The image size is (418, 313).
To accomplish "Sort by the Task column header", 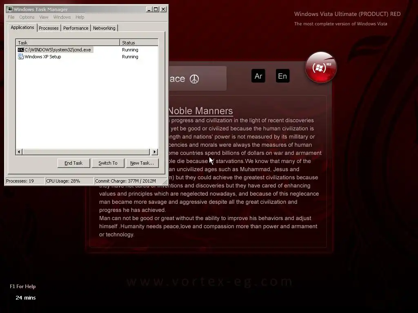I will point(68,42).
